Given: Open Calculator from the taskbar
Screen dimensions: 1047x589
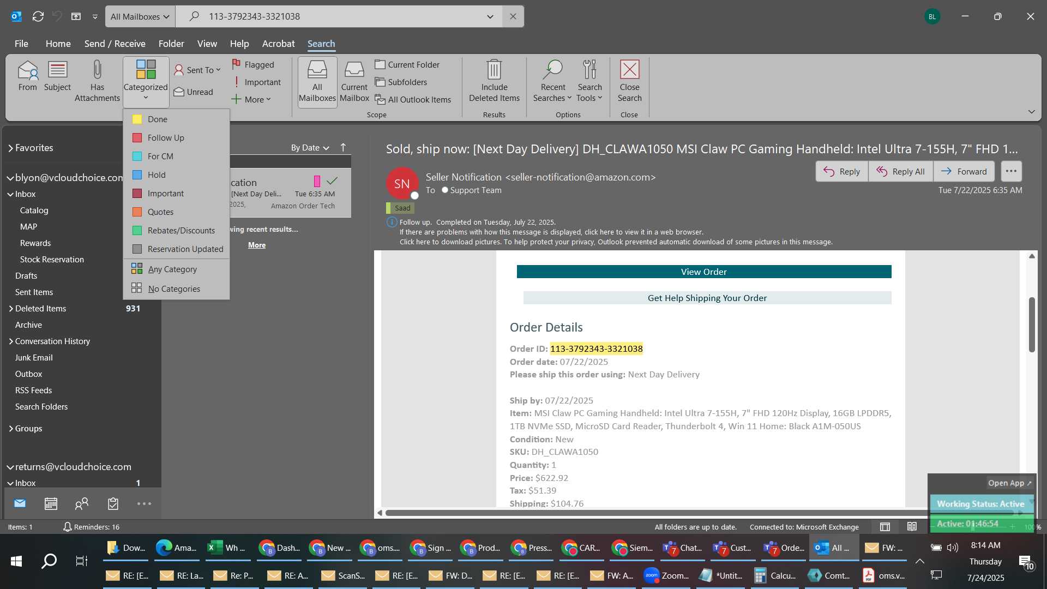Looking at the screenshot, I should coord(775,575).
